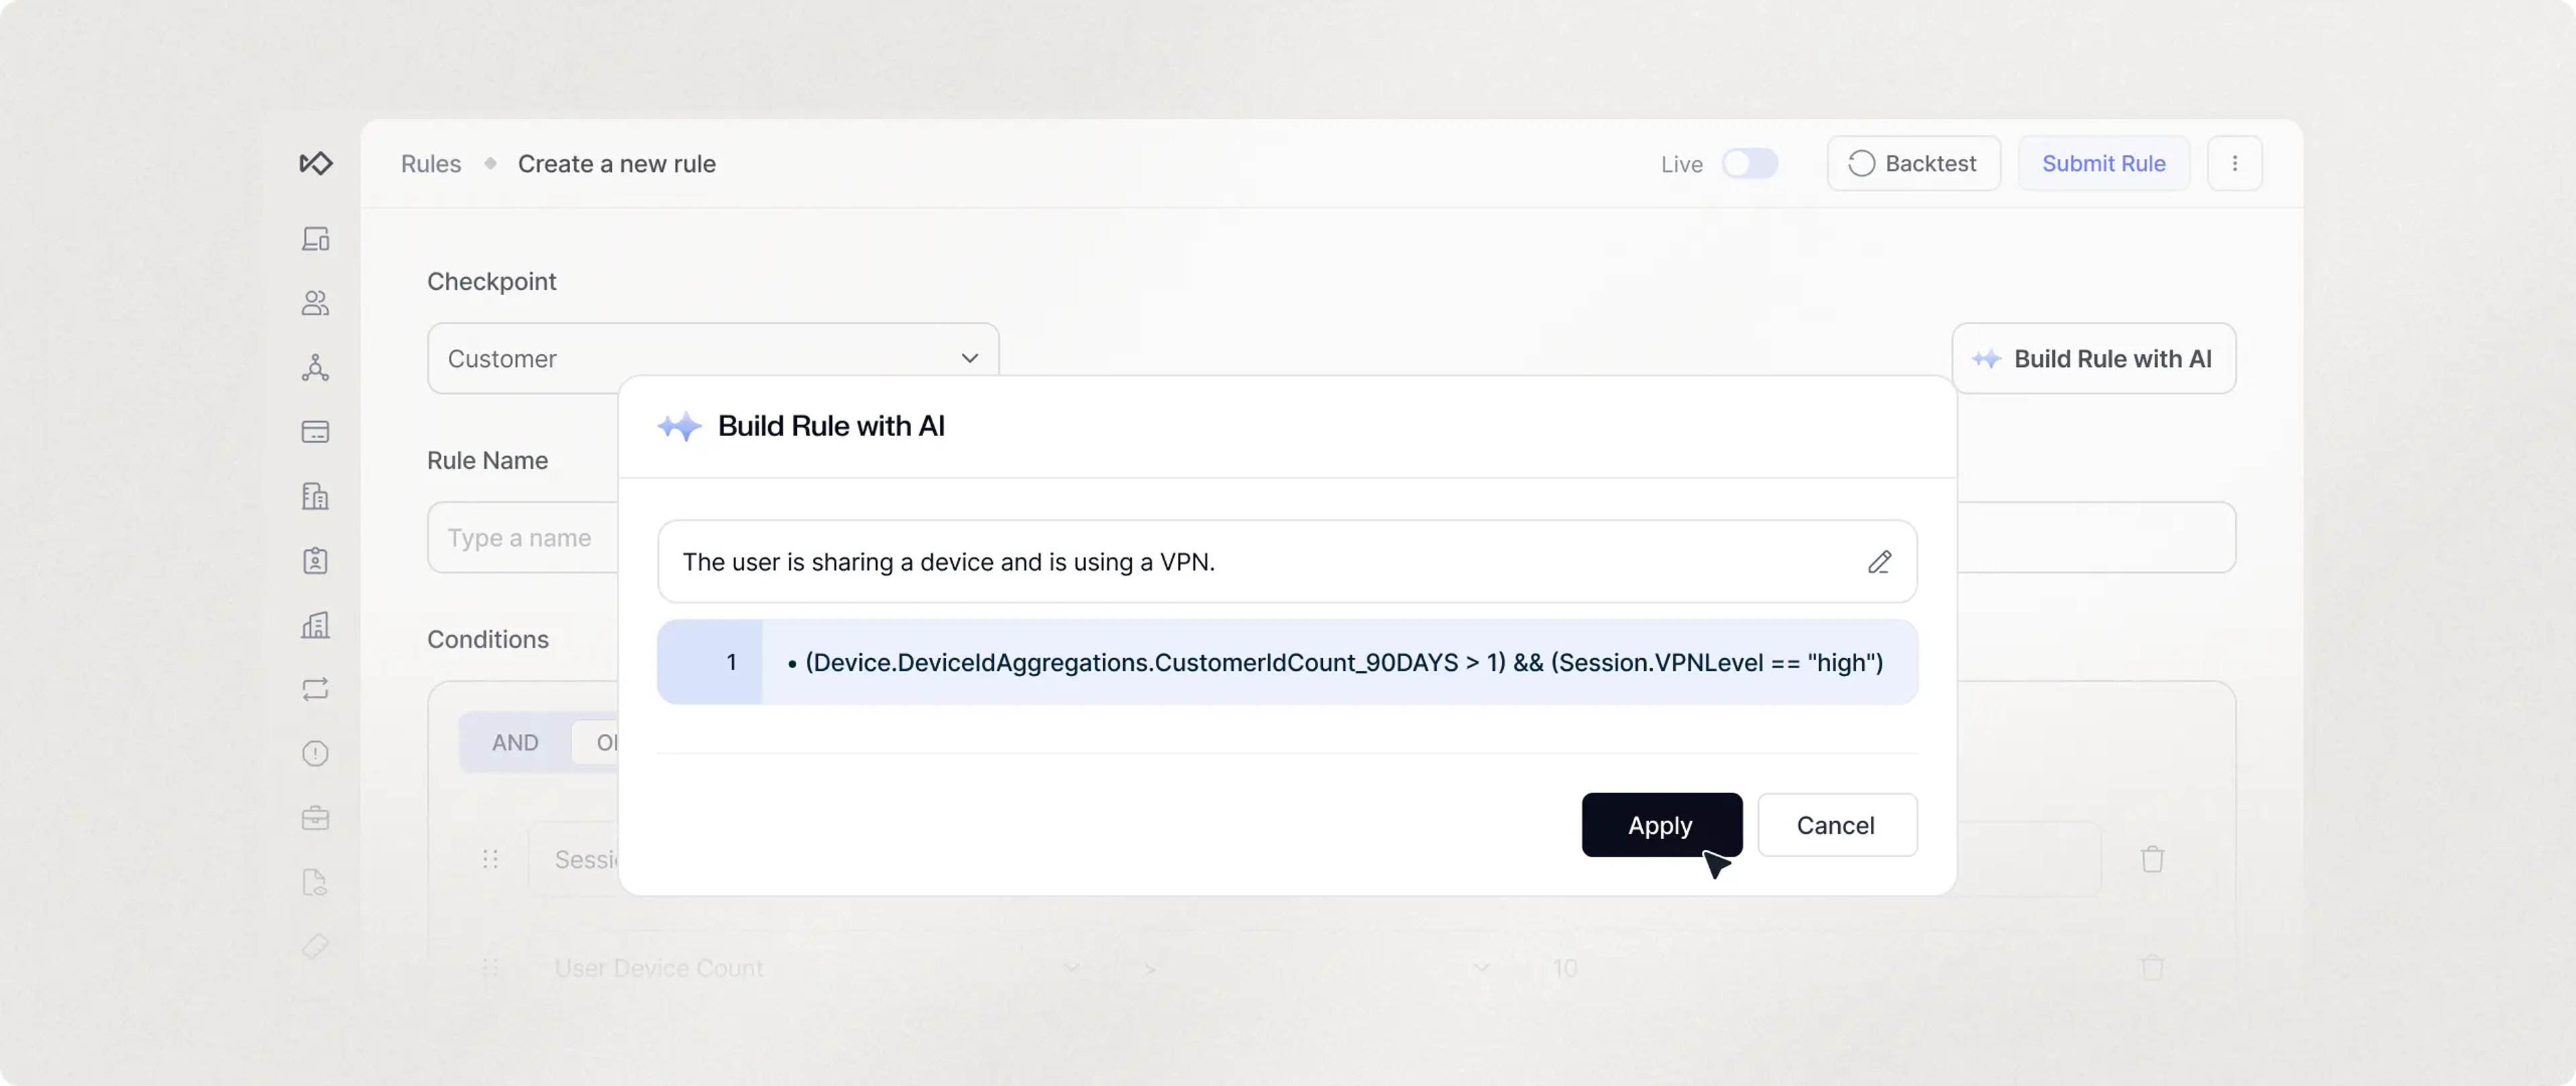Run a Backtest on the rule
This screenshot has width=2576, height=1086.
[x=1913, y=164]
